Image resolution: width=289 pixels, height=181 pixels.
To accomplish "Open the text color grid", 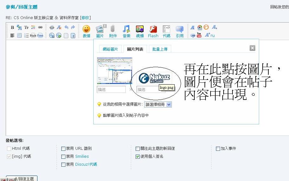I will 33,27.
